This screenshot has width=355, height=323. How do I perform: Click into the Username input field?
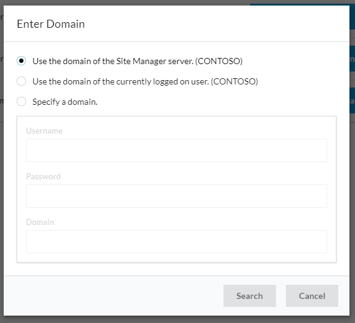177,150
